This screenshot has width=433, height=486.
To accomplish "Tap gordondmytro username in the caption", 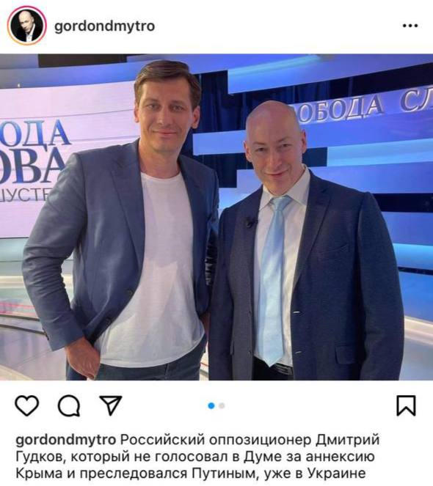I will tap(66, 440).
